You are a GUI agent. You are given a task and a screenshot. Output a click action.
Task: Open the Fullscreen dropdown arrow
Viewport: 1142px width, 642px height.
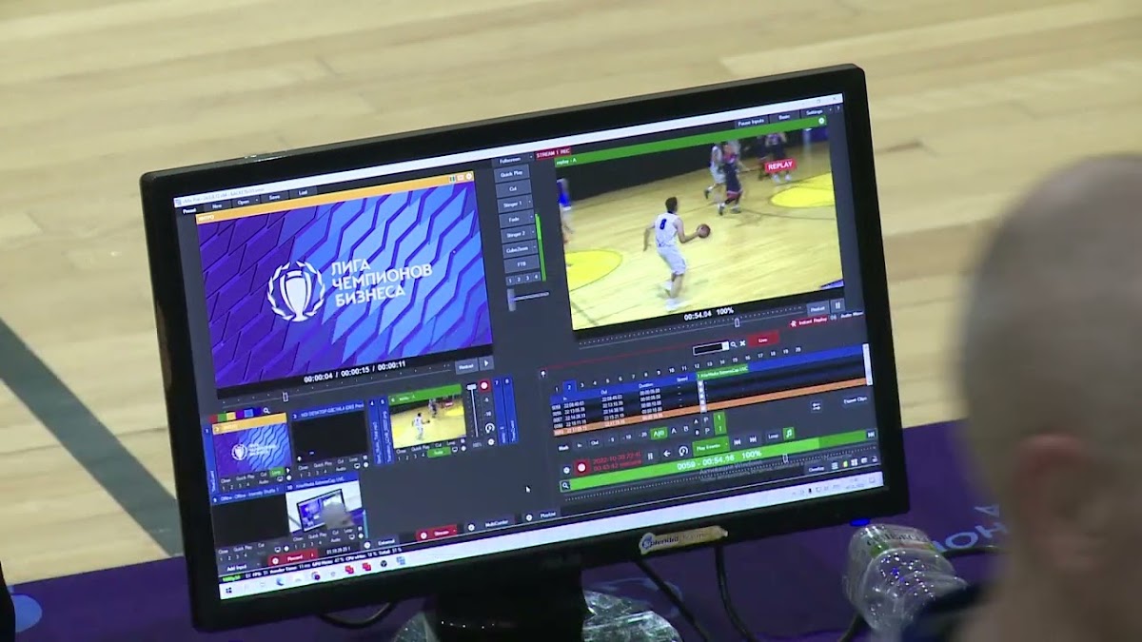coord(531,159)
